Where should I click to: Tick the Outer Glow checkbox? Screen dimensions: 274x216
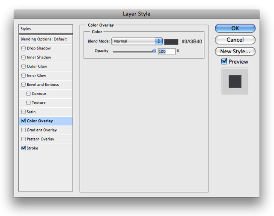(24, 67)
